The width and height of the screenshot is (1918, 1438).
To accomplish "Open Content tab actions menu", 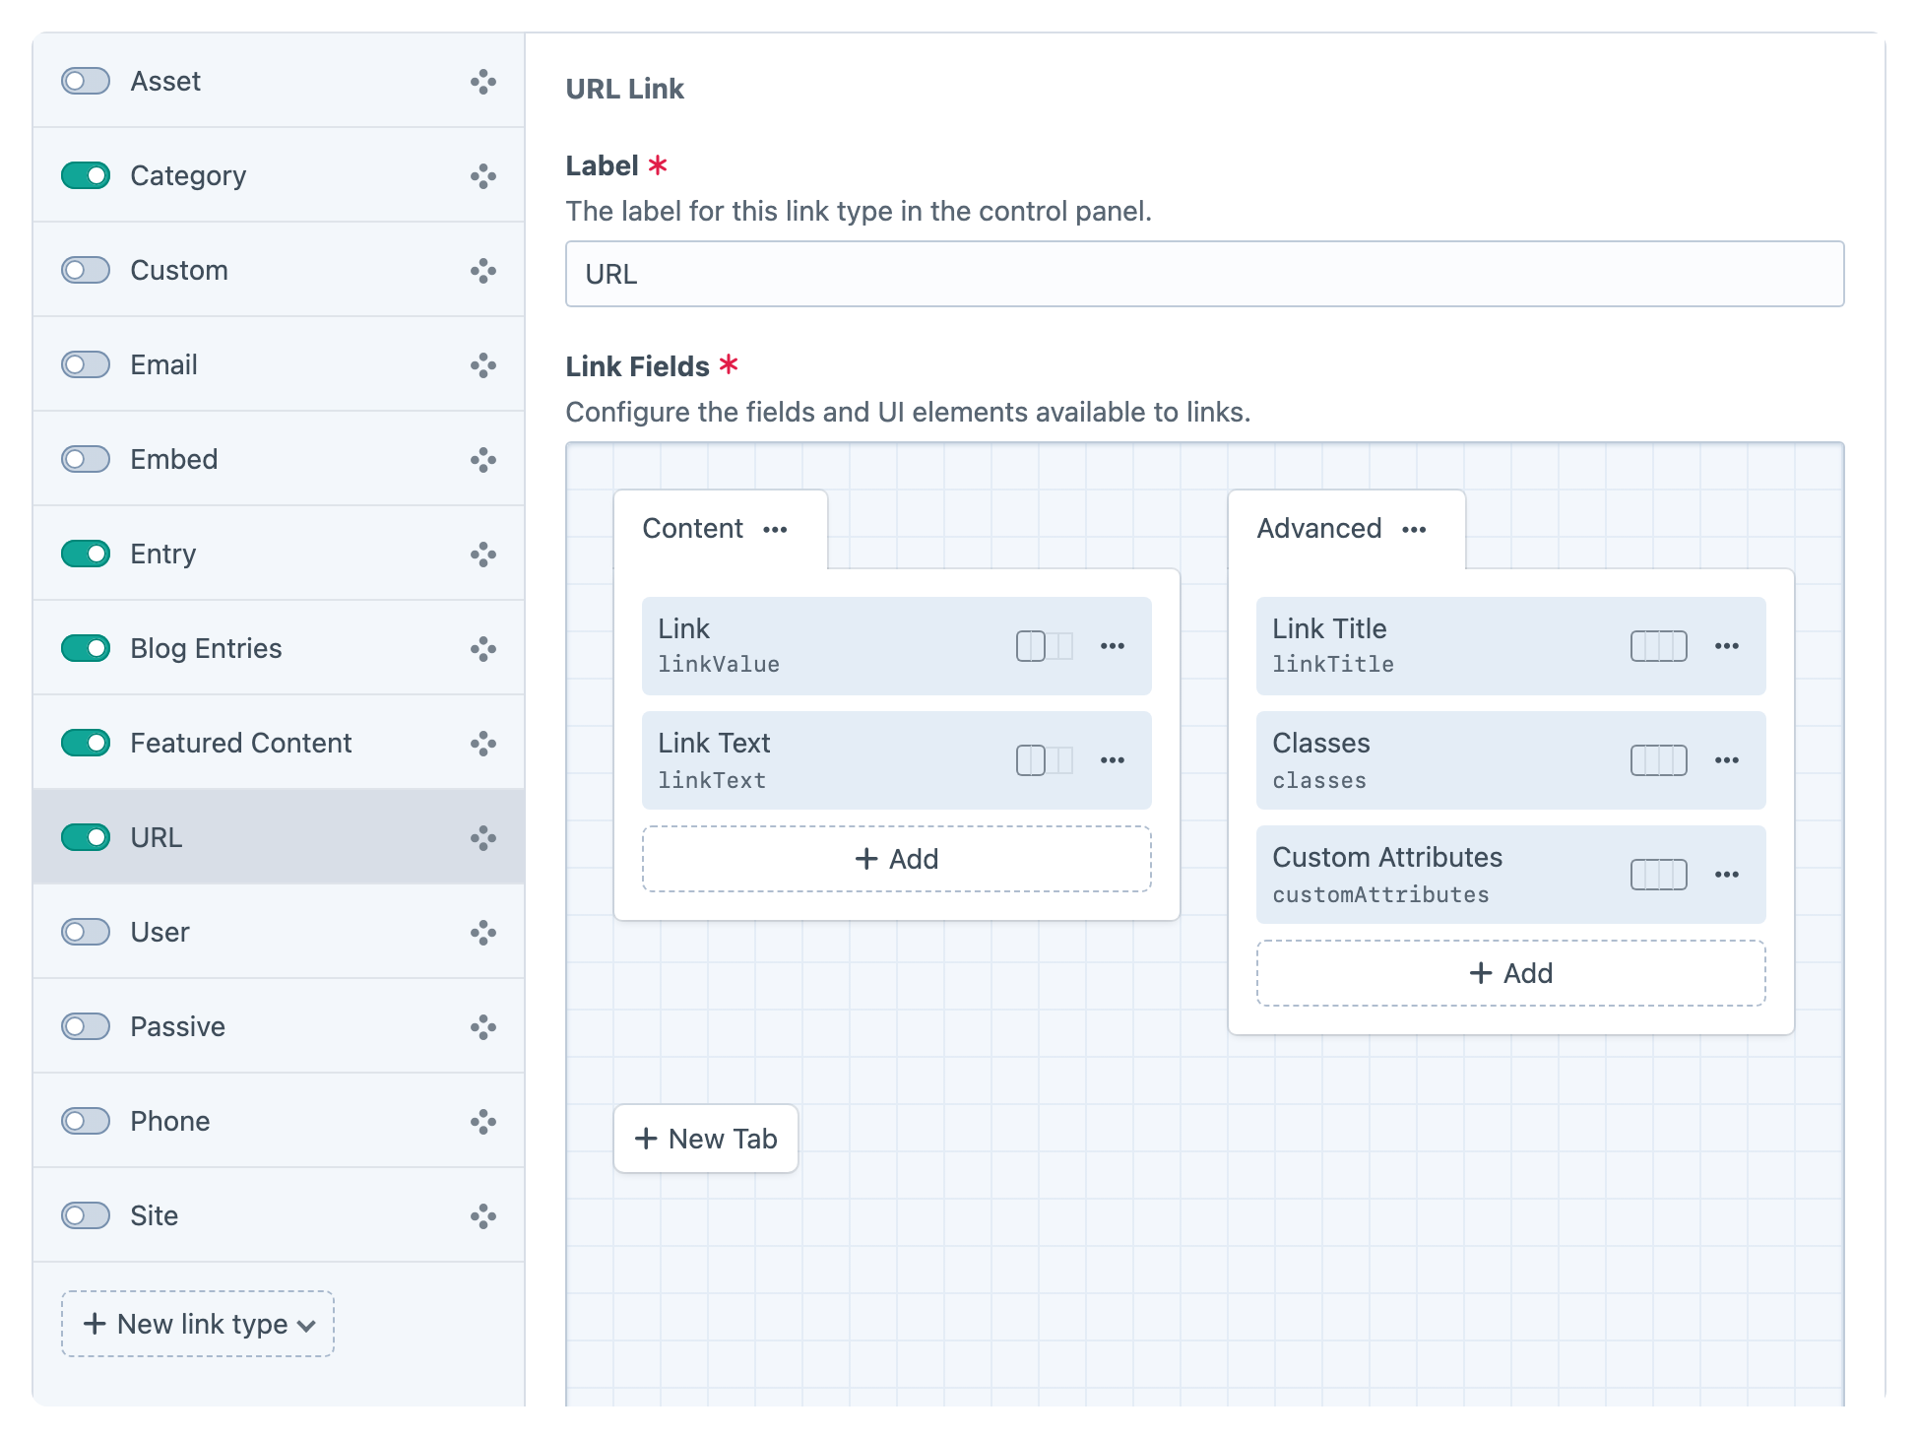I will click(x=775, y=530).
